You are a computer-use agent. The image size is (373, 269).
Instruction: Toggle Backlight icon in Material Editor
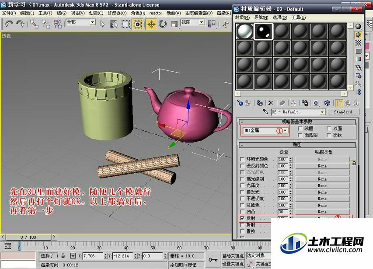coord(358,35)
